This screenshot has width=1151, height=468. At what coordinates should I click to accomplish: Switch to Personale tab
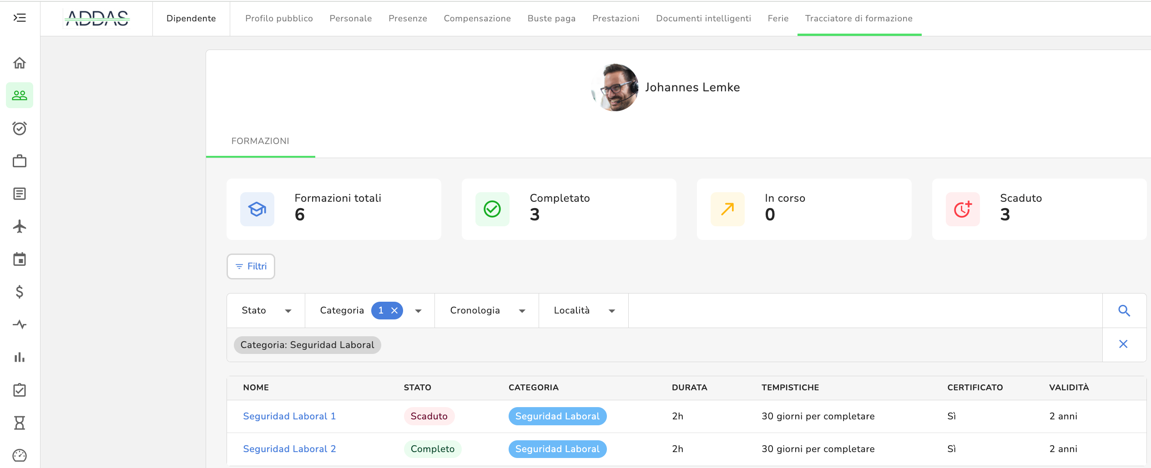click(351, 18)
